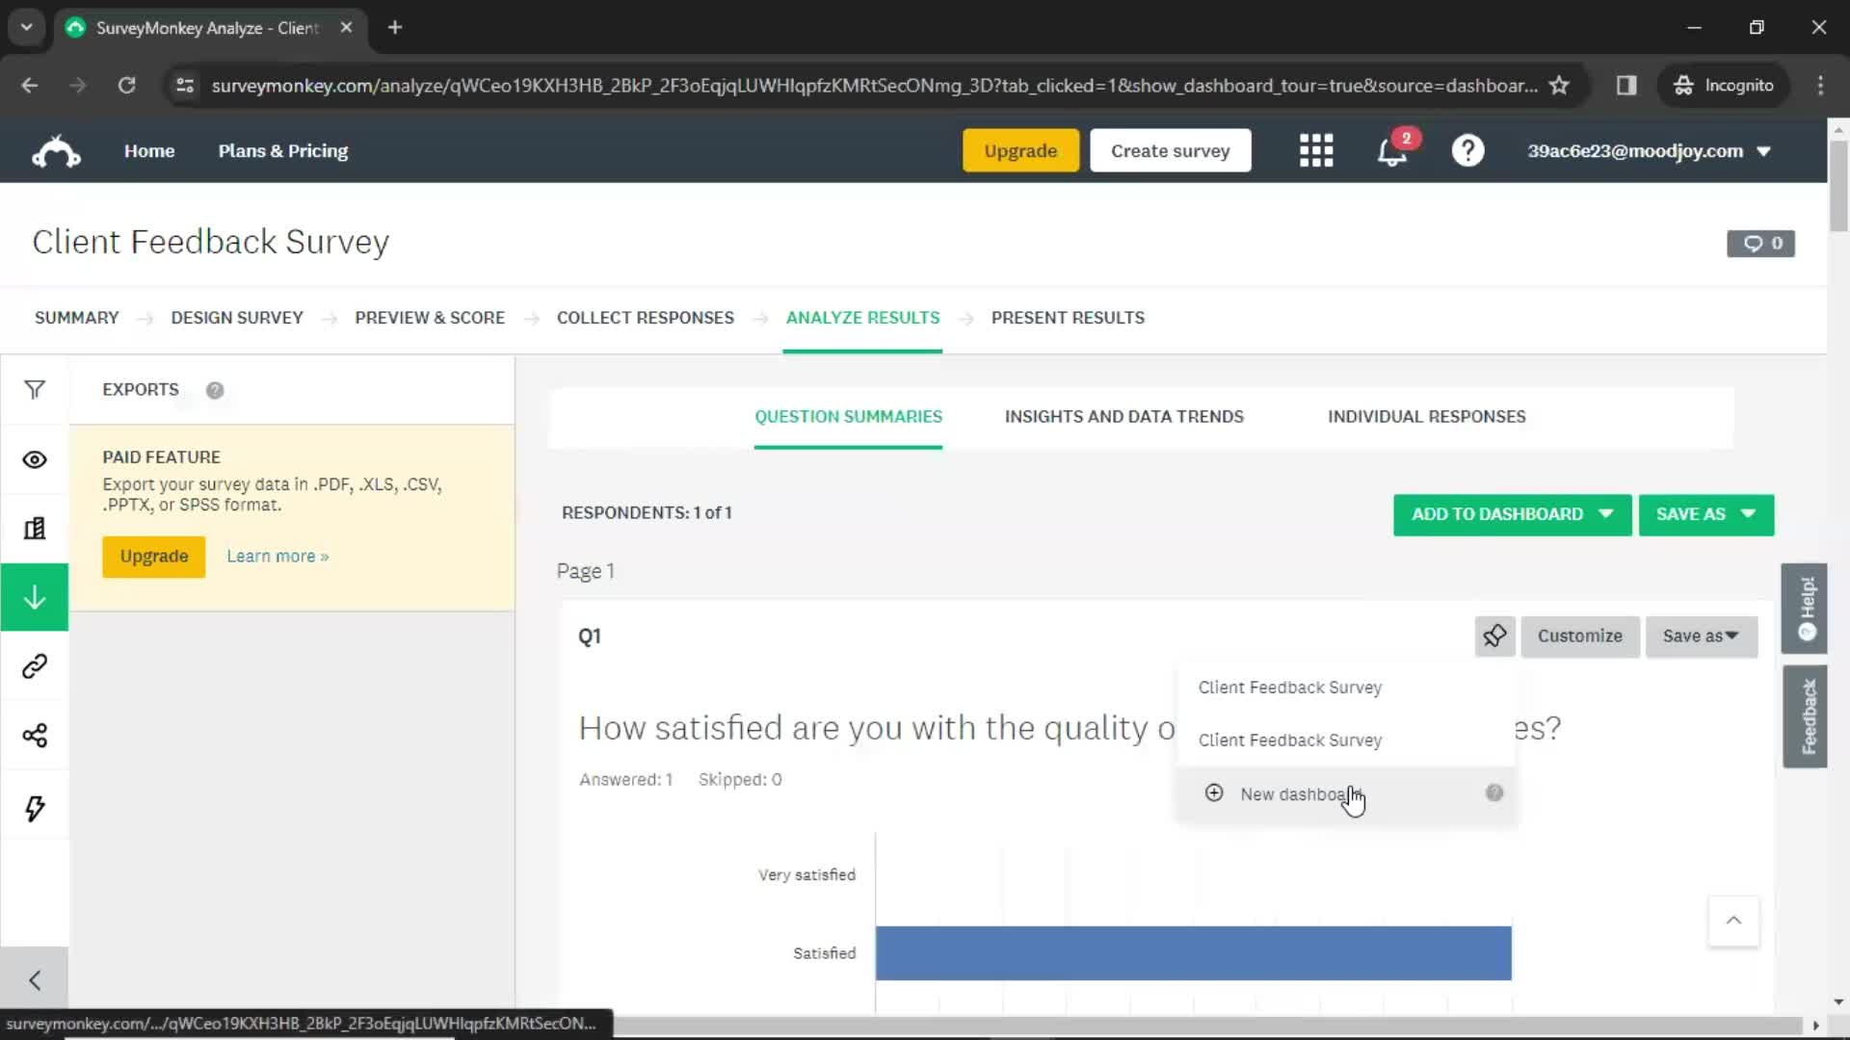This screenshot has width=1850, height=1040.
Task: Click the Learn more link in sidebar
Action: click(277, 557)
